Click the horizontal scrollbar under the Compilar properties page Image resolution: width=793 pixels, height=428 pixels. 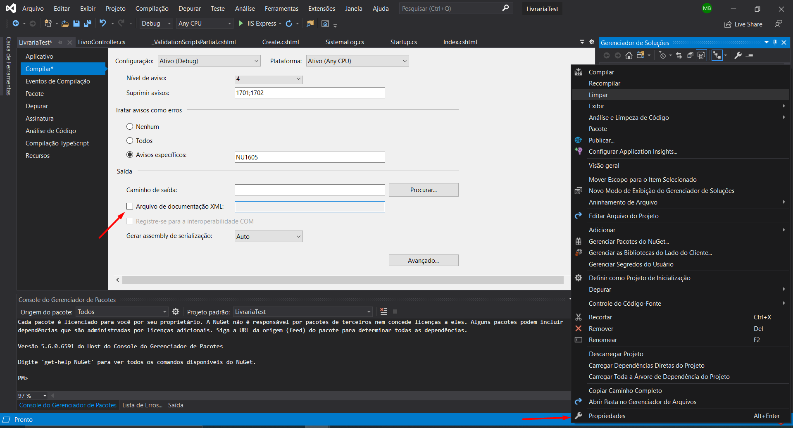pyautogui.click(x=343, y=280)
